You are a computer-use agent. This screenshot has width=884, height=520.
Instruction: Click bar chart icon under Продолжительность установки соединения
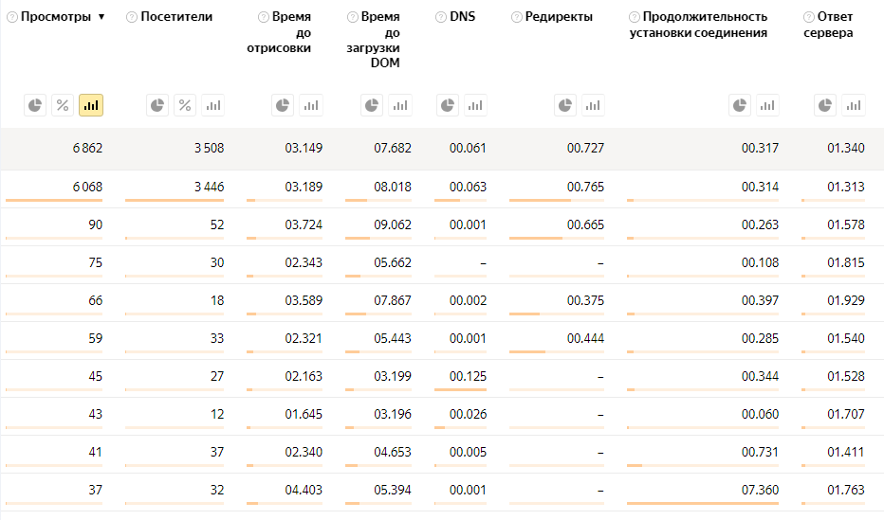click(768, 105)
